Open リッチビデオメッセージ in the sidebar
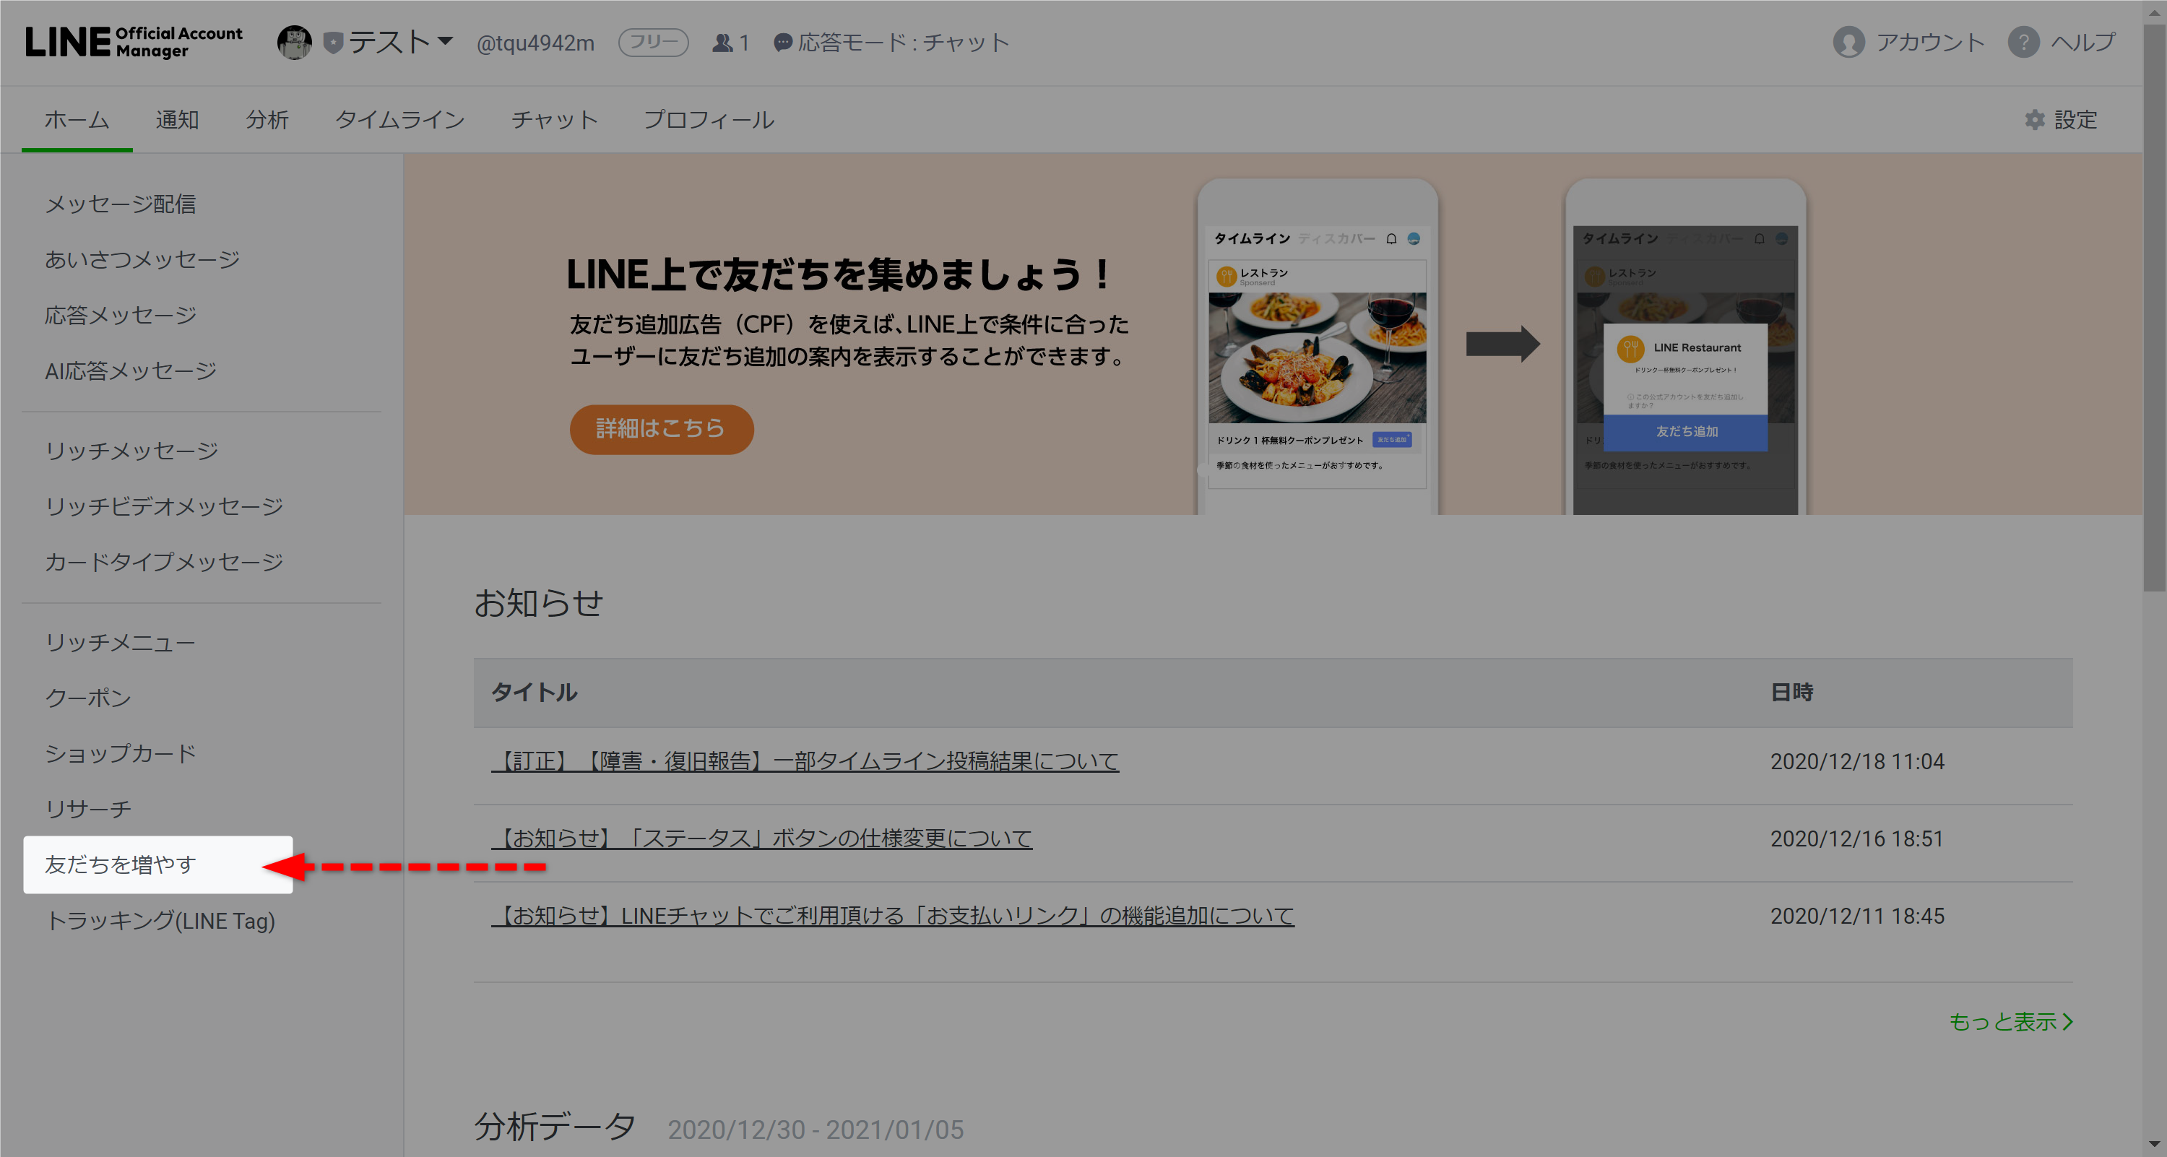 (x=164, y=506)
